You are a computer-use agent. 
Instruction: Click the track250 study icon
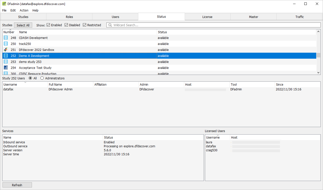(6, 44)
